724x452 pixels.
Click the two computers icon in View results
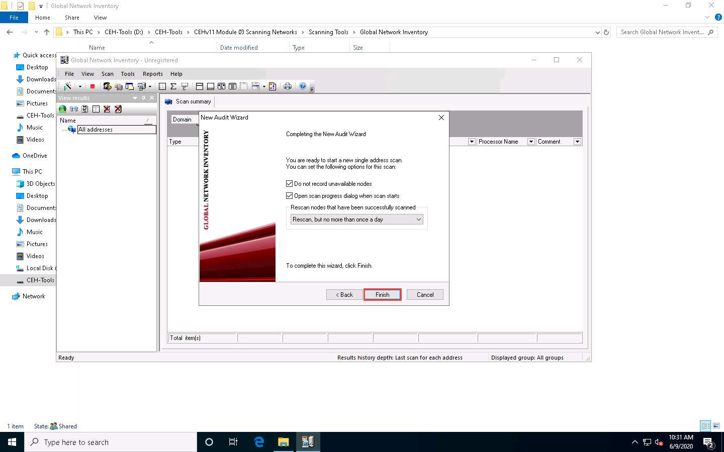[74, 109]
